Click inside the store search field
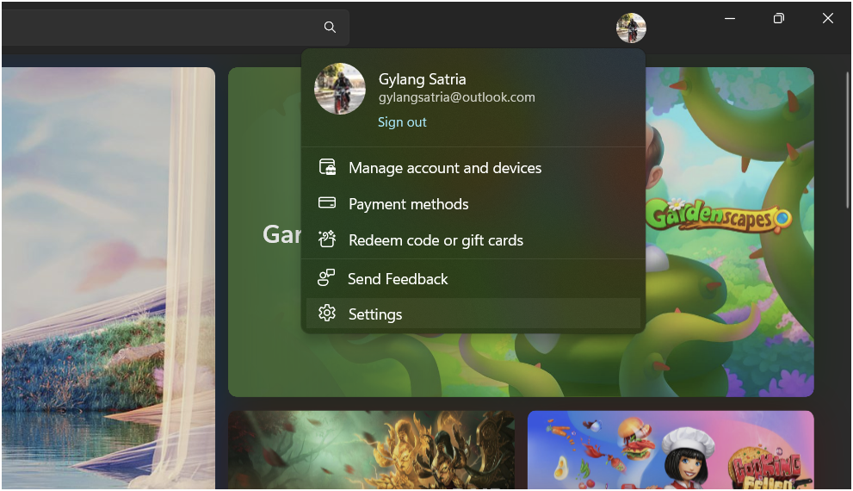Screen dimensions: 853x491 tap(176, 28)
